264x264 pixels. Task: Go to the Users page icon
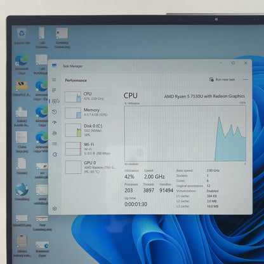pyautogui.click(x=55, y=133)
